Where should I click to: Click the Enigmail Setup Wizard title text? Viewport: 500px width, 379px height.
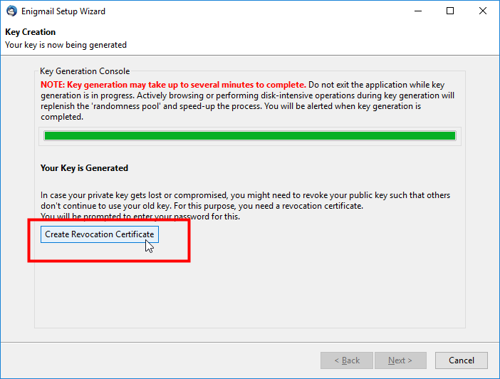(63, 11)
